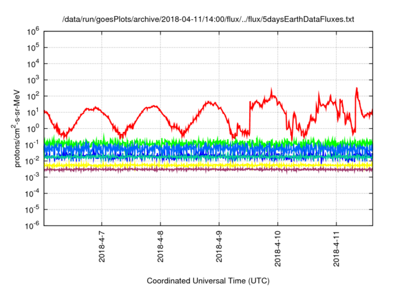Click the 10^4 y-axis tick label
The width and height of the screenshot is (411, 287).
click(33, 64)
